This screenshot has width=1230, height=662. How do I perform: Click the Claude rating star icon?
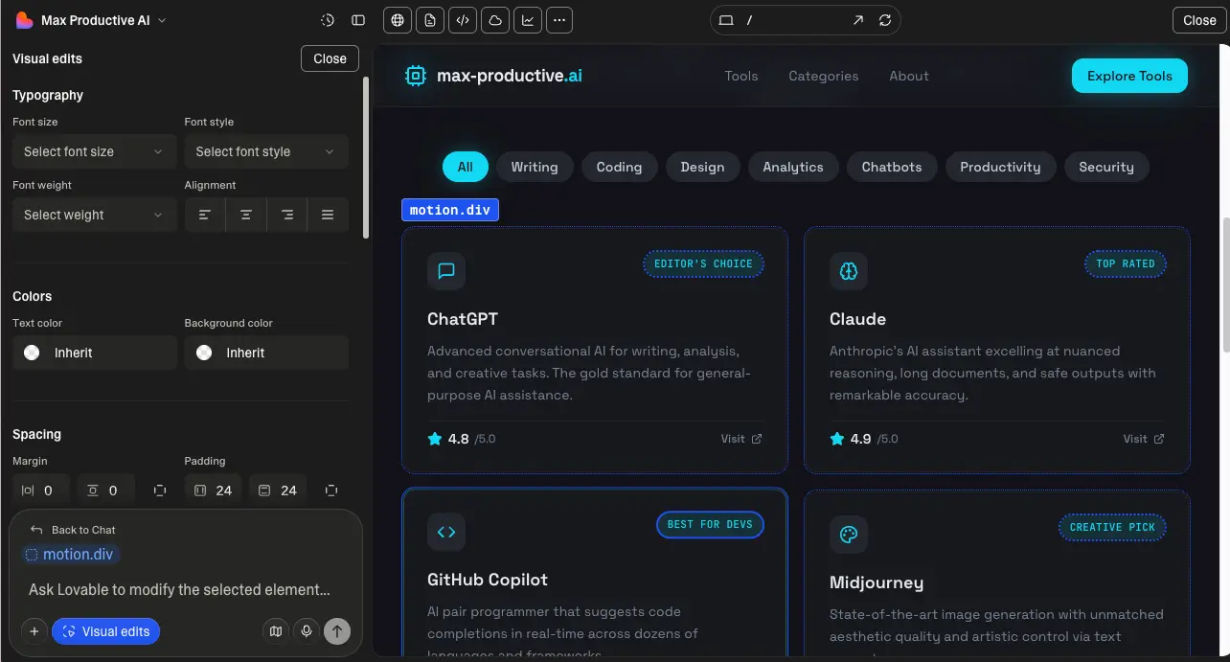(x=837, y=439)
